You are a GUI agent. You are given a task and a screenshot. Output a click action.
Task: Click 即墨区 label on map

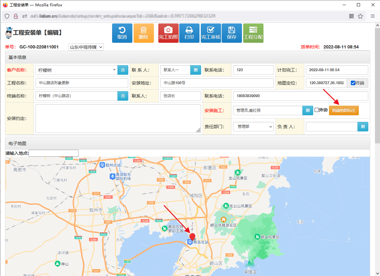coord(209,168)
